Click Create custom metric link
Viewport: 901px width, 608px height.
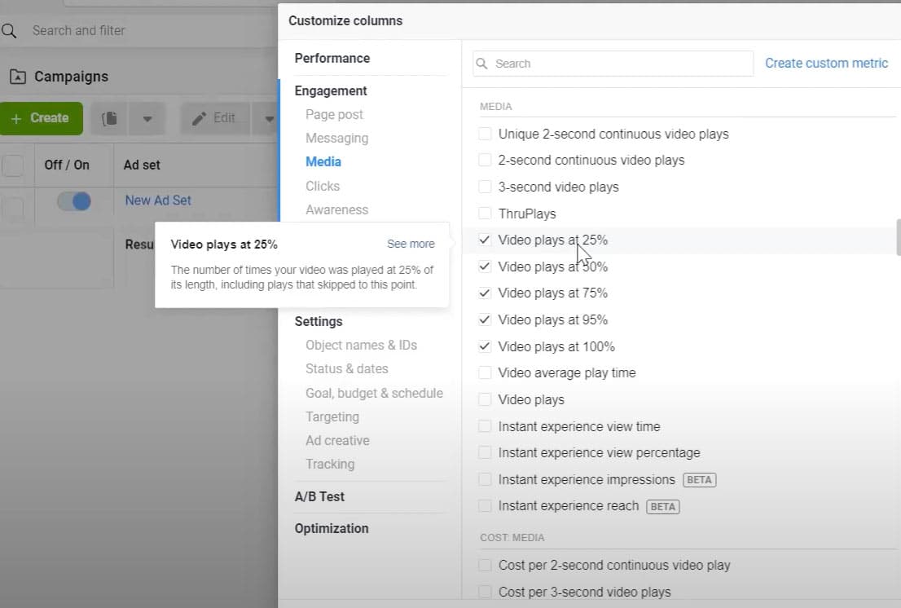pyautogui.click(x=826, y=63)
